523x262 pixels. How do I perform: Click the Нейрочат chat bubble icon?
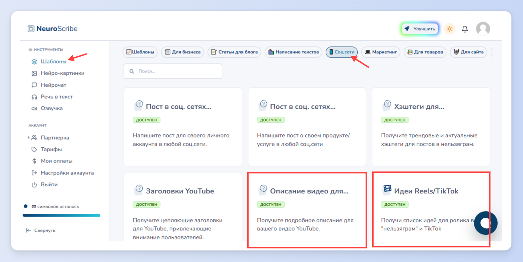34,85
